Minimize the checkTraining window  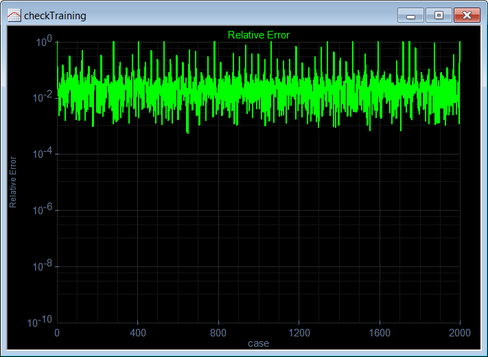tap(410, 15)
